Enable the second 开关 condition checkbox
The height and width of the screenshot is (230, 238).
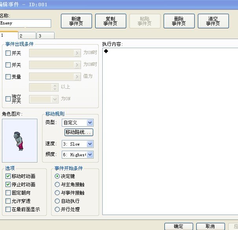pyautogui.click(x=8, y=65)
